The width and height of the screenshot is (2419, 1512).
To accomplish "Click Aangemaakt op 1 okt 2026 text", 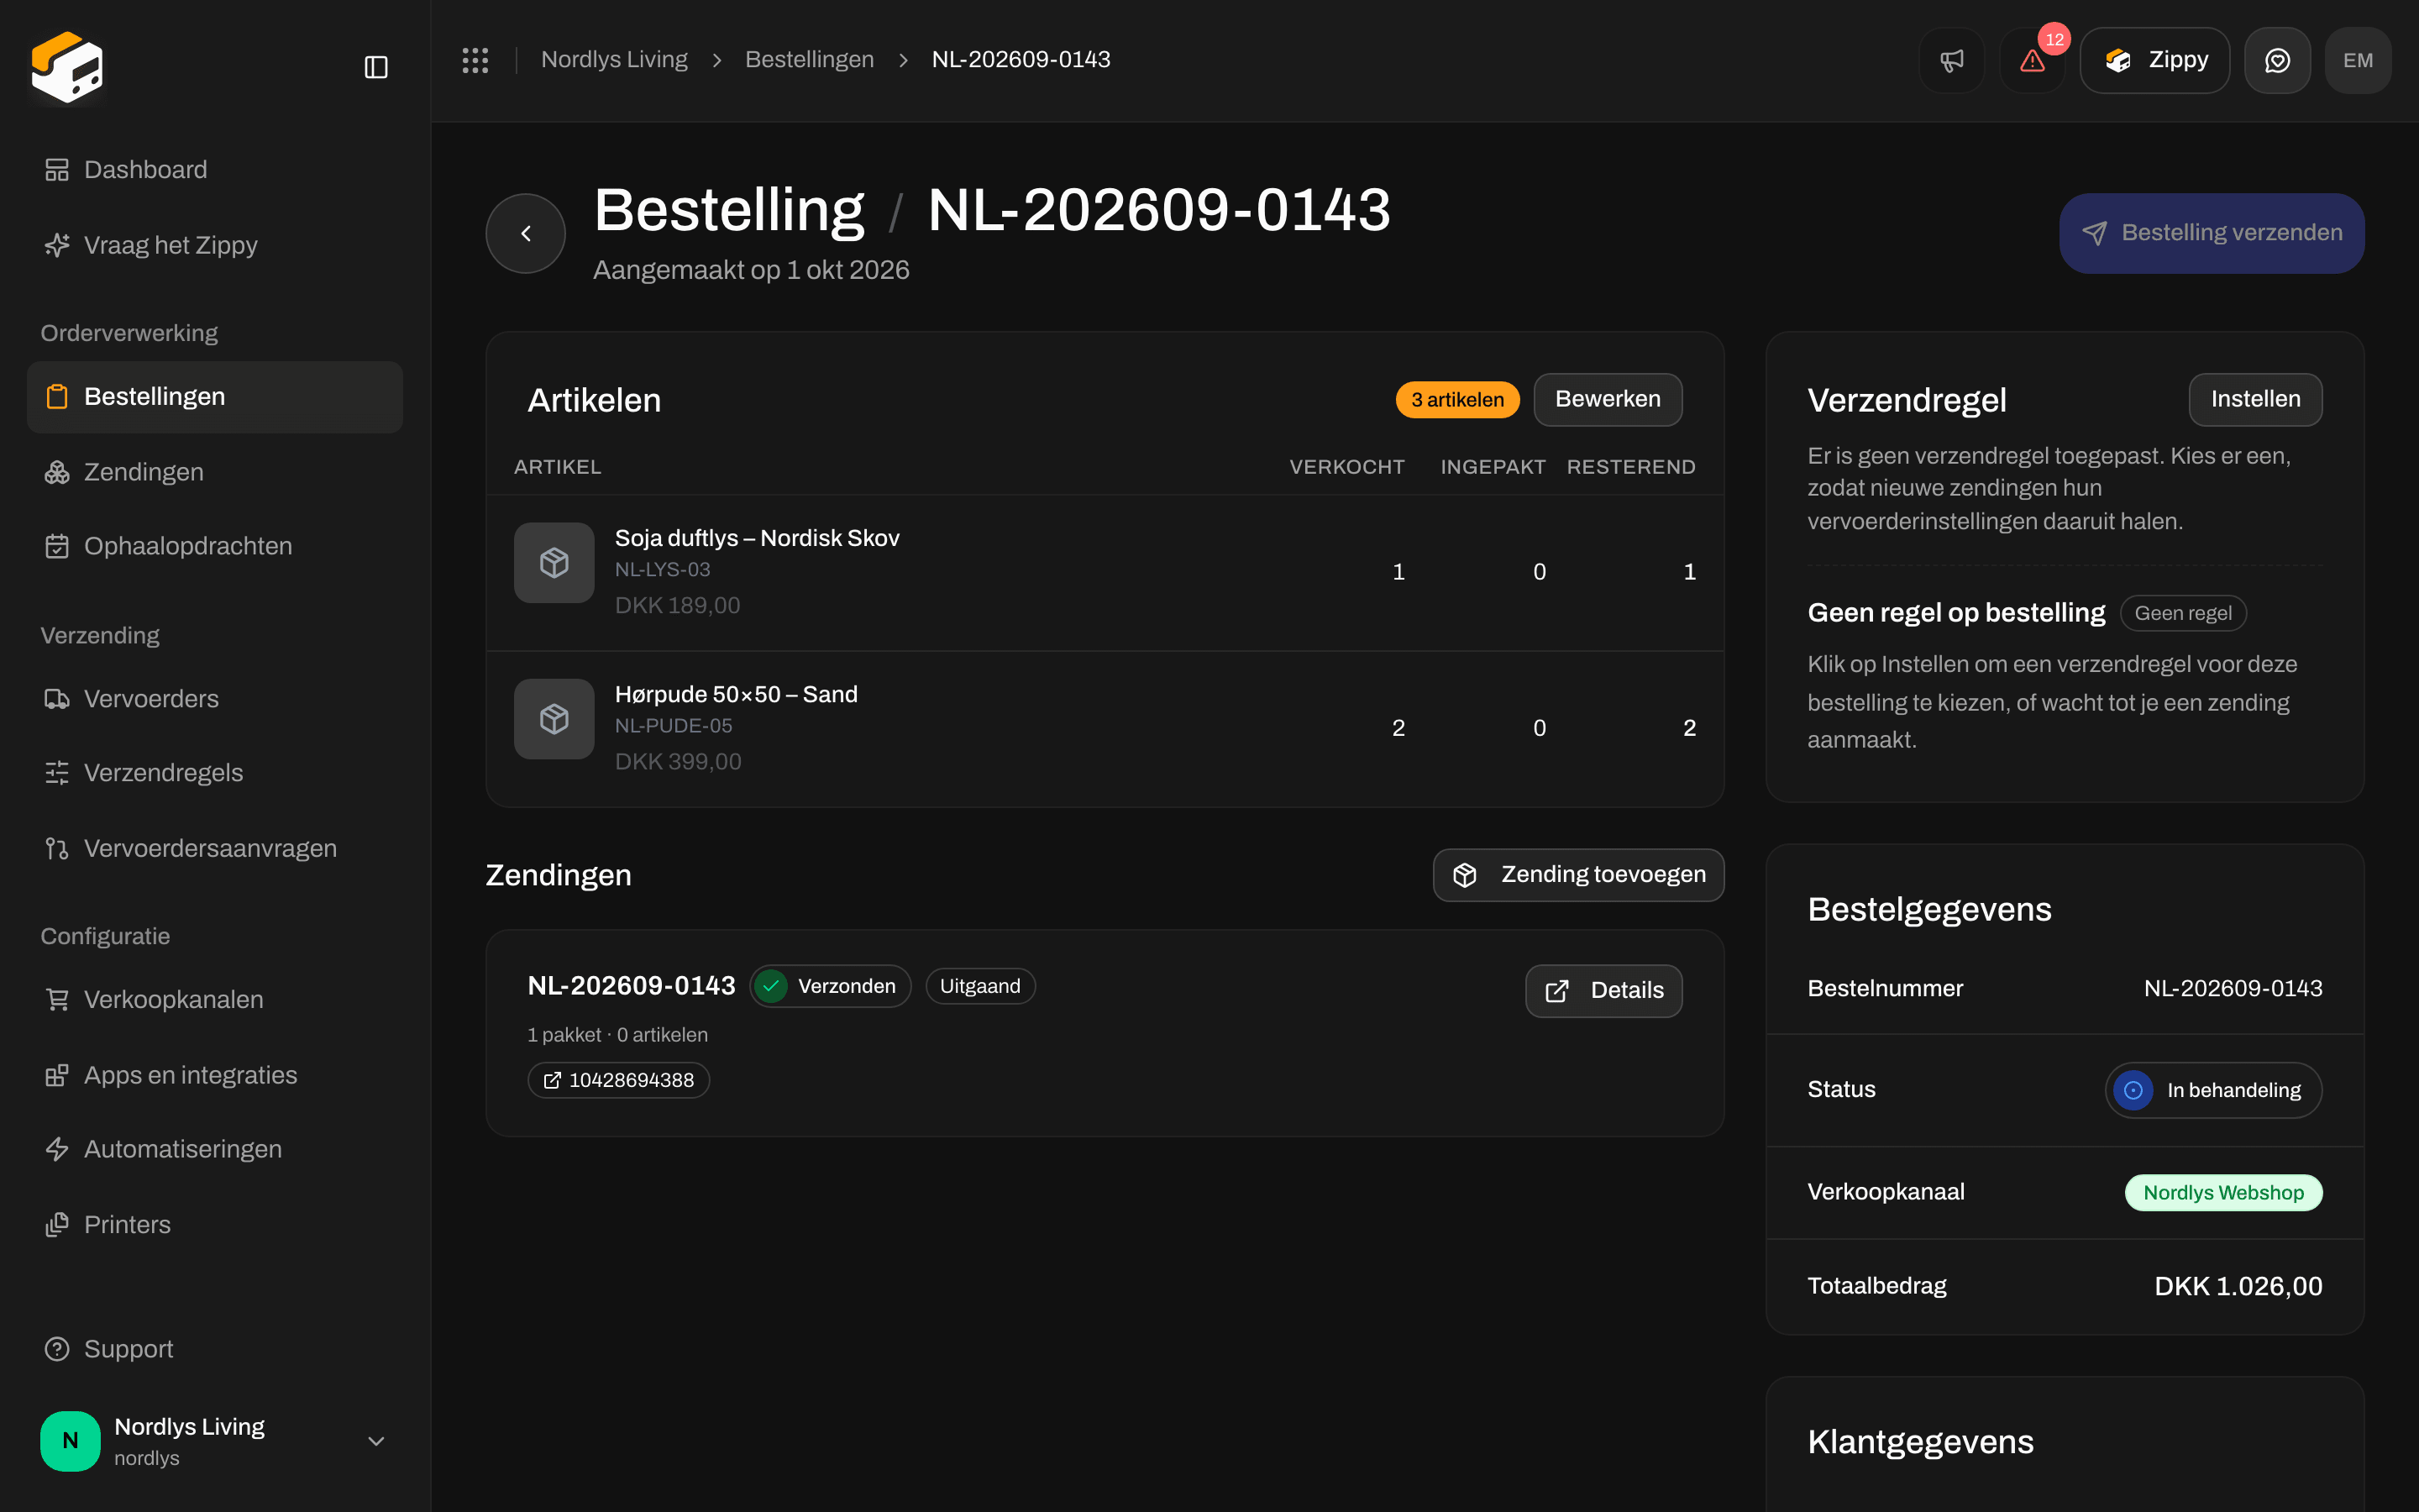I will click(751, 270).
